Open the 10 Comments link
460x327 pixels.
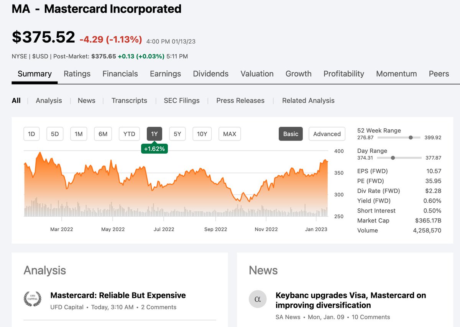coord(371,317)
